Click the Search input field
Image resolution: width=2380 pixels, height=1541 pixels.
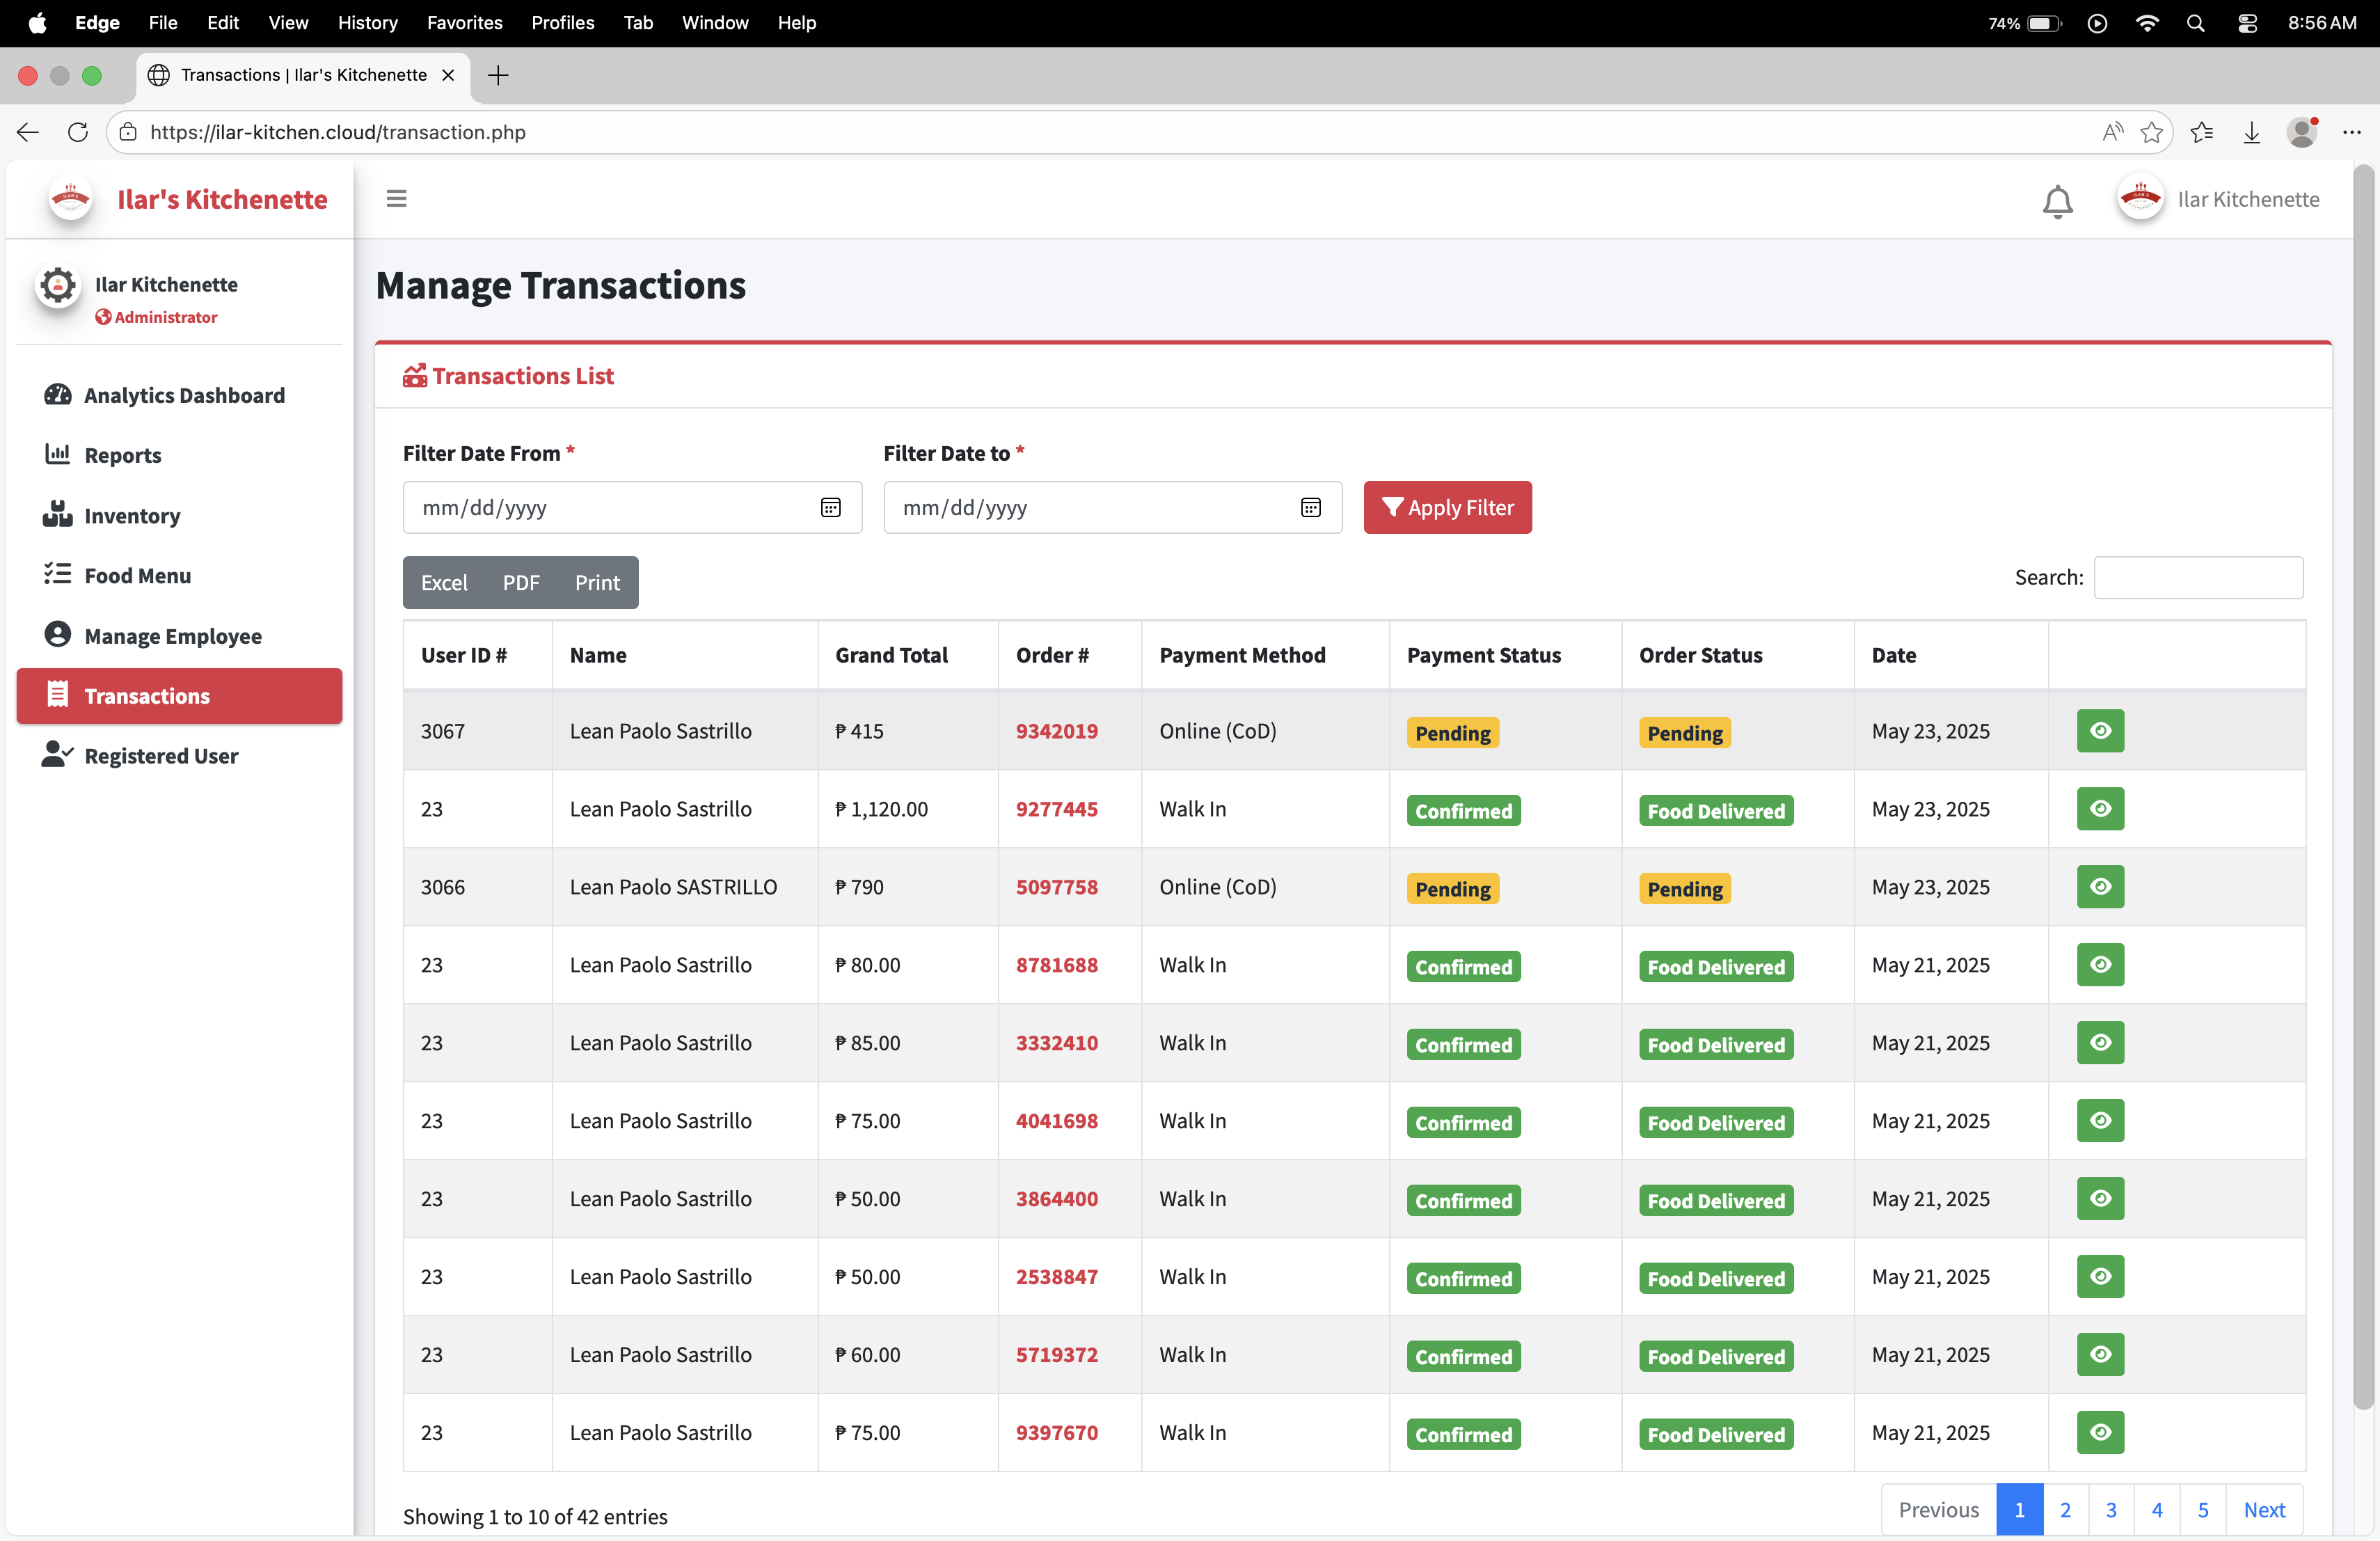click(x=2197, y=578)
